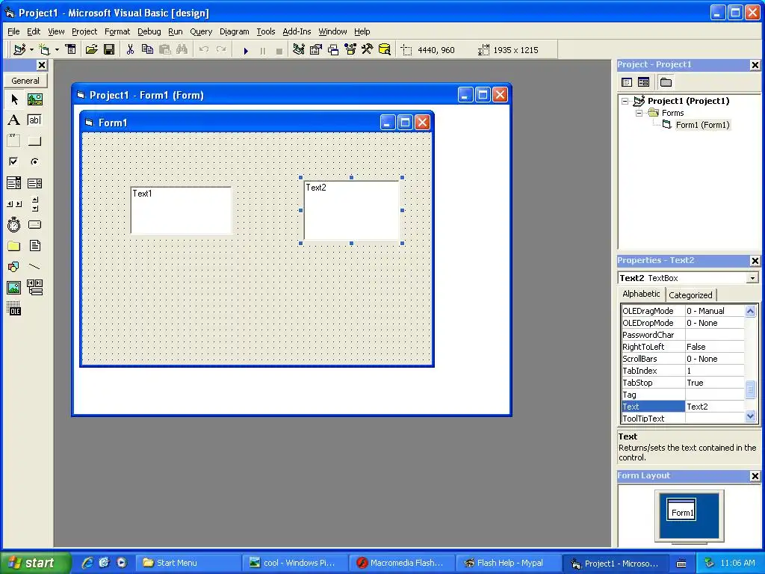Click the properties list scroll-down arrow
This screenshot has height=574, width=765.
(x=750, y=416)
